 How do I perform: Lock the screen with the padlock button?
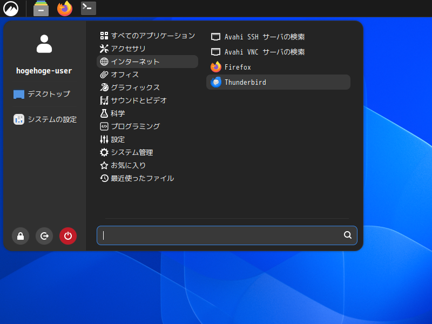pos(21,236)
